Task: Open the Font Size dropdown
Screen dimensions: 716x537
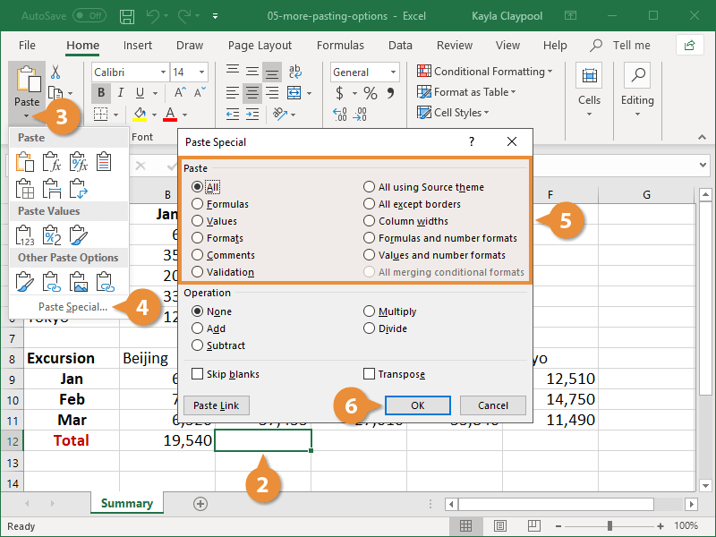Action: [189, 72]
